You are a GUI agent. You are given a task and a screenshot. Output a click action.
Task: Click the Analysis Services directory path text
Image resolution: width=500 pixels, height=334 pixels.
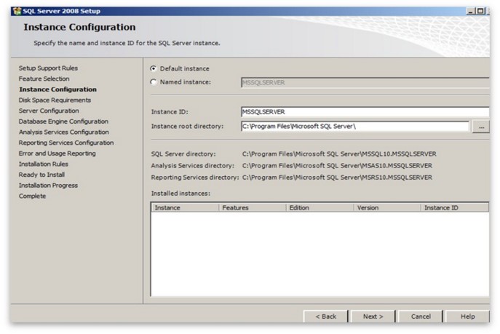pyautogui.click(x=337, y=166)
